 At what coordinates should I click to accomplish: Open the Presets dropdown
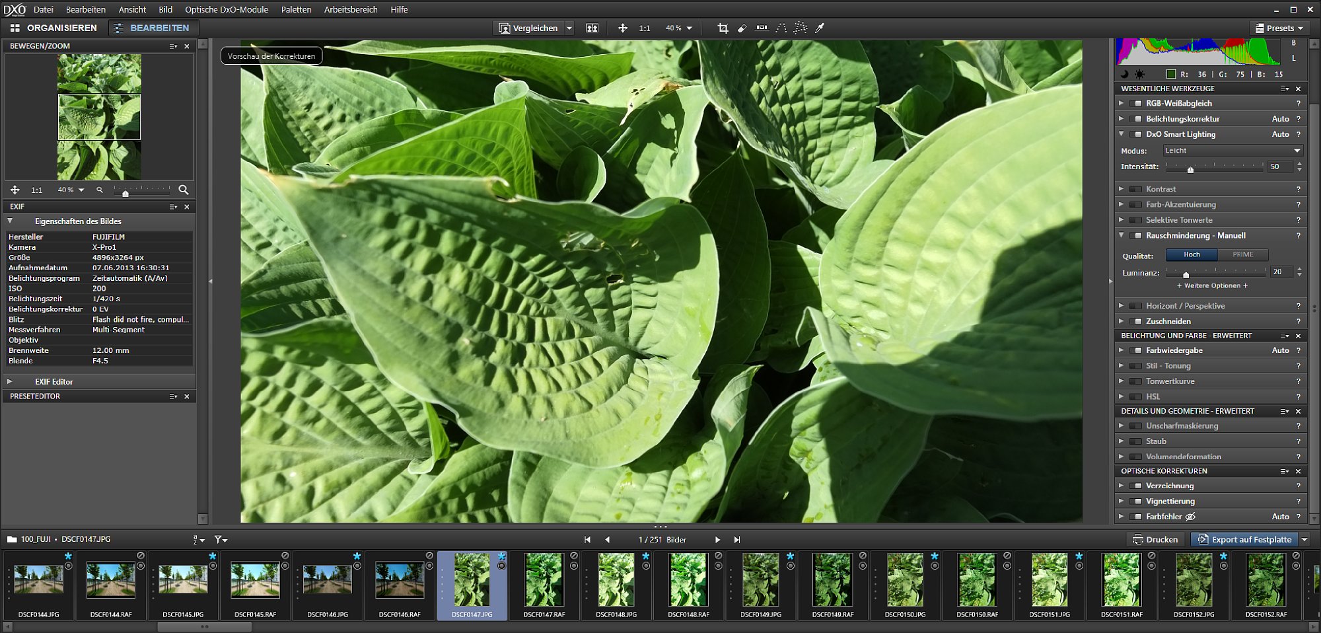coord(1279,28)
